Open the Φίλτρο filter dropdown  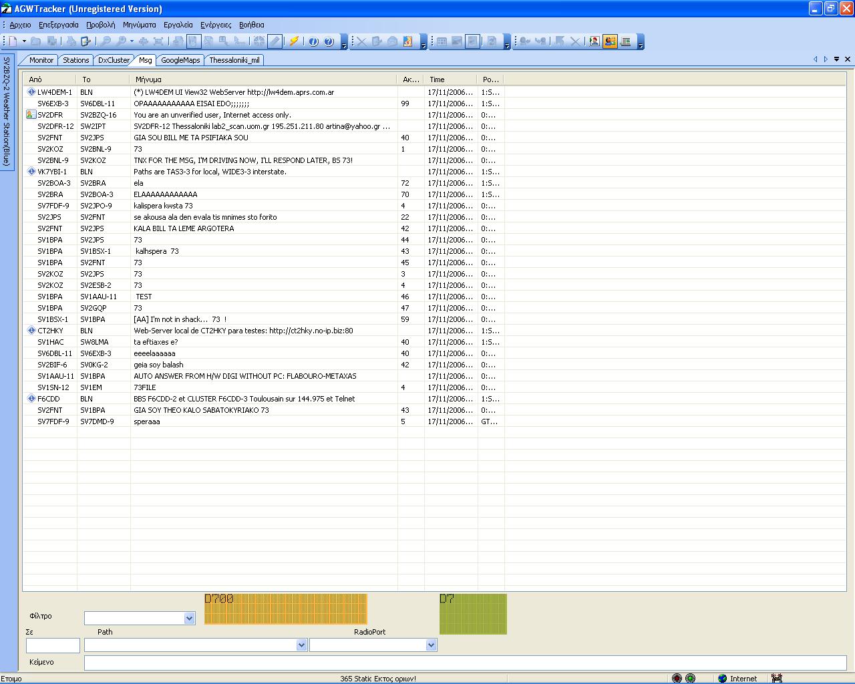click(189, 619)
